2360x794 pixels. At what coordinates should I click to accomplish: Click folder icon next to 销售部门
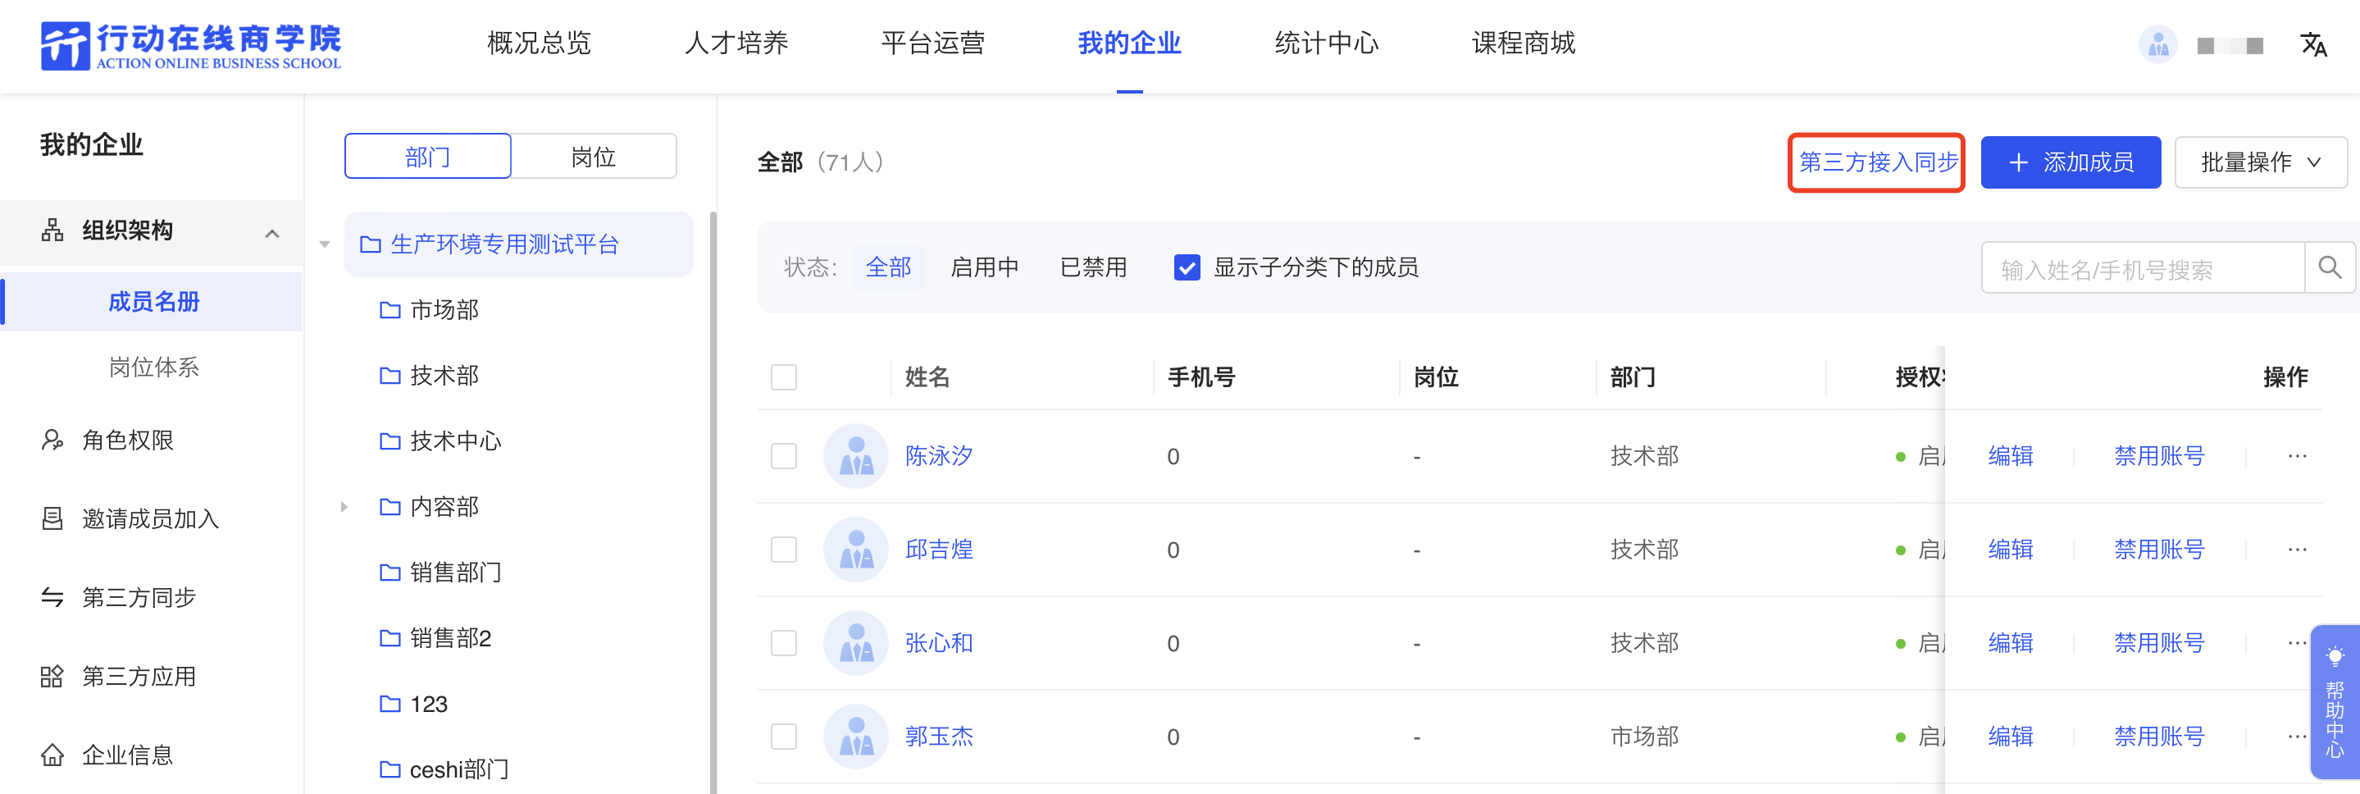(390, 573)
